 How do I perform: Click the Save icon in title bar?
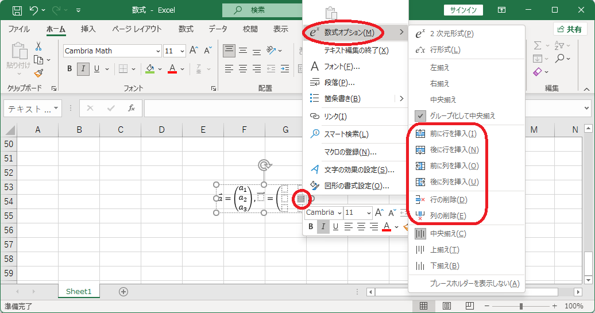point(17,10)
